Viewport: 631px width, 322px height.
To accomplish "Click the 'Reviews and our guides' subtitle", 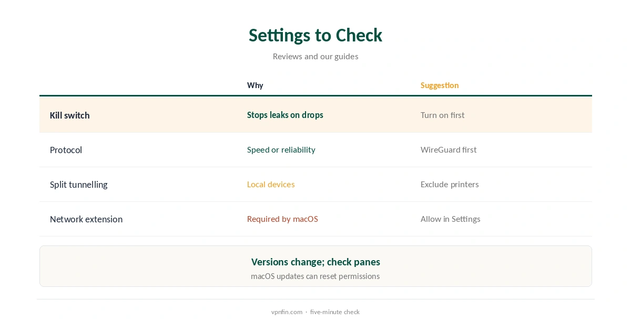I will (x=315, y=56).
